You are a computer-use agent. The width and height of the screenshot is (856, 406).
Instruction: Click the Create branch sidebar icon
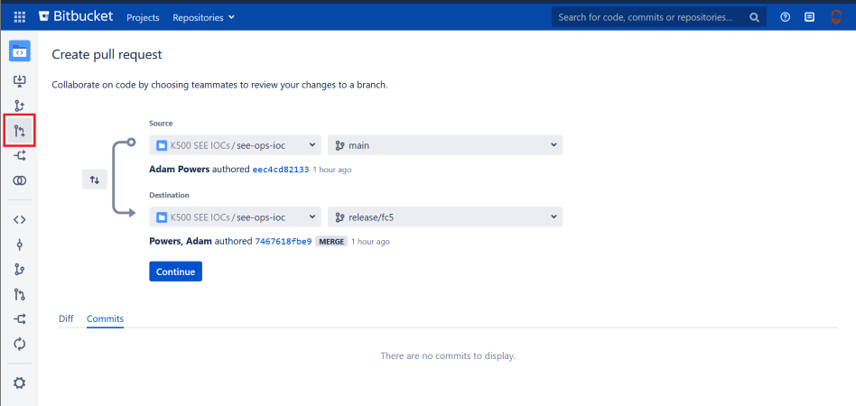tap(19, 106)
